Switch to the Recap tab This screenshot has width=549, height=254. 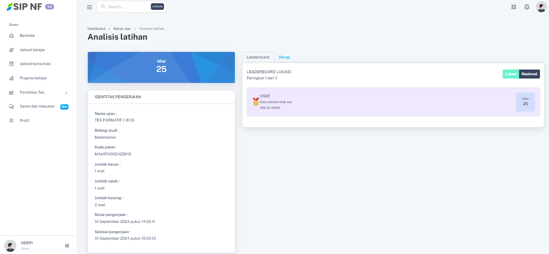click(x=285, y=57)
